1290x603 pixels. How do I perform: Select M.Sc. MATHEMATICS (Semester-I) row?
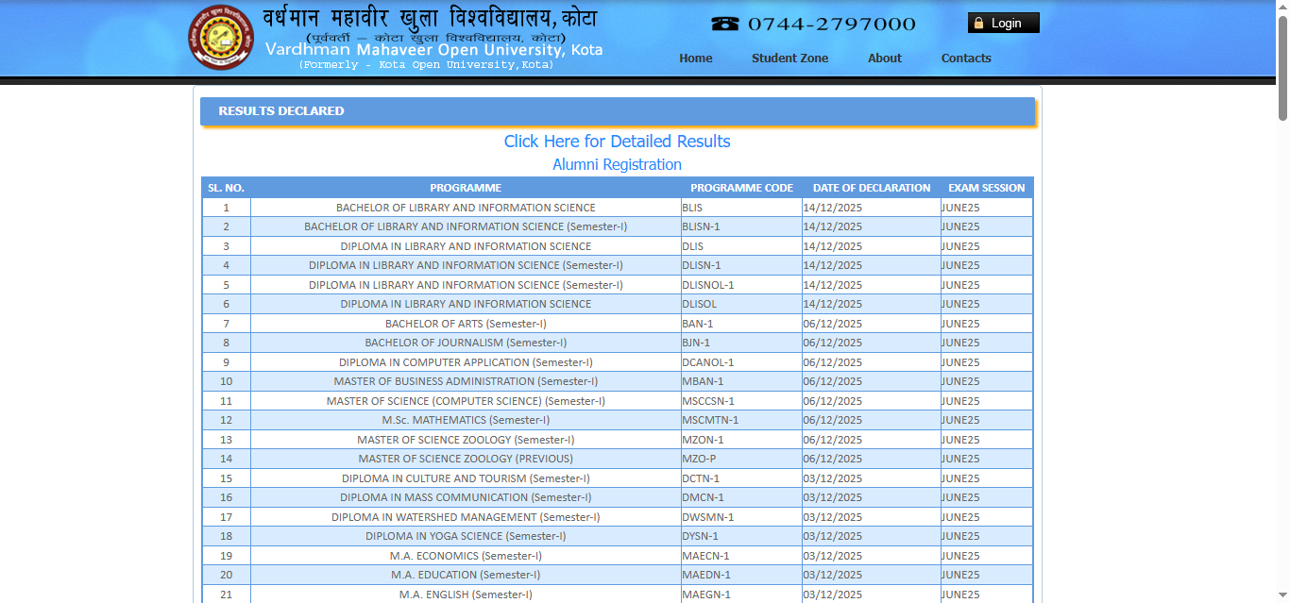(x=466, y=420)
